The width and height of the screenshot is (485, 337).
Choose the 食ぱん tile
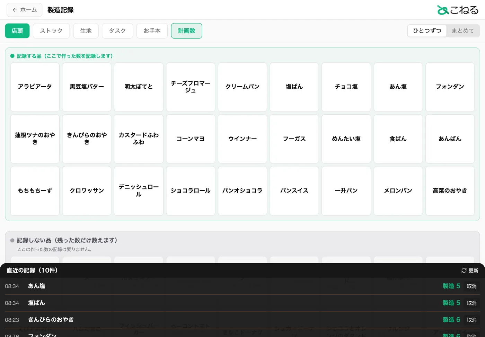point(398,139)
